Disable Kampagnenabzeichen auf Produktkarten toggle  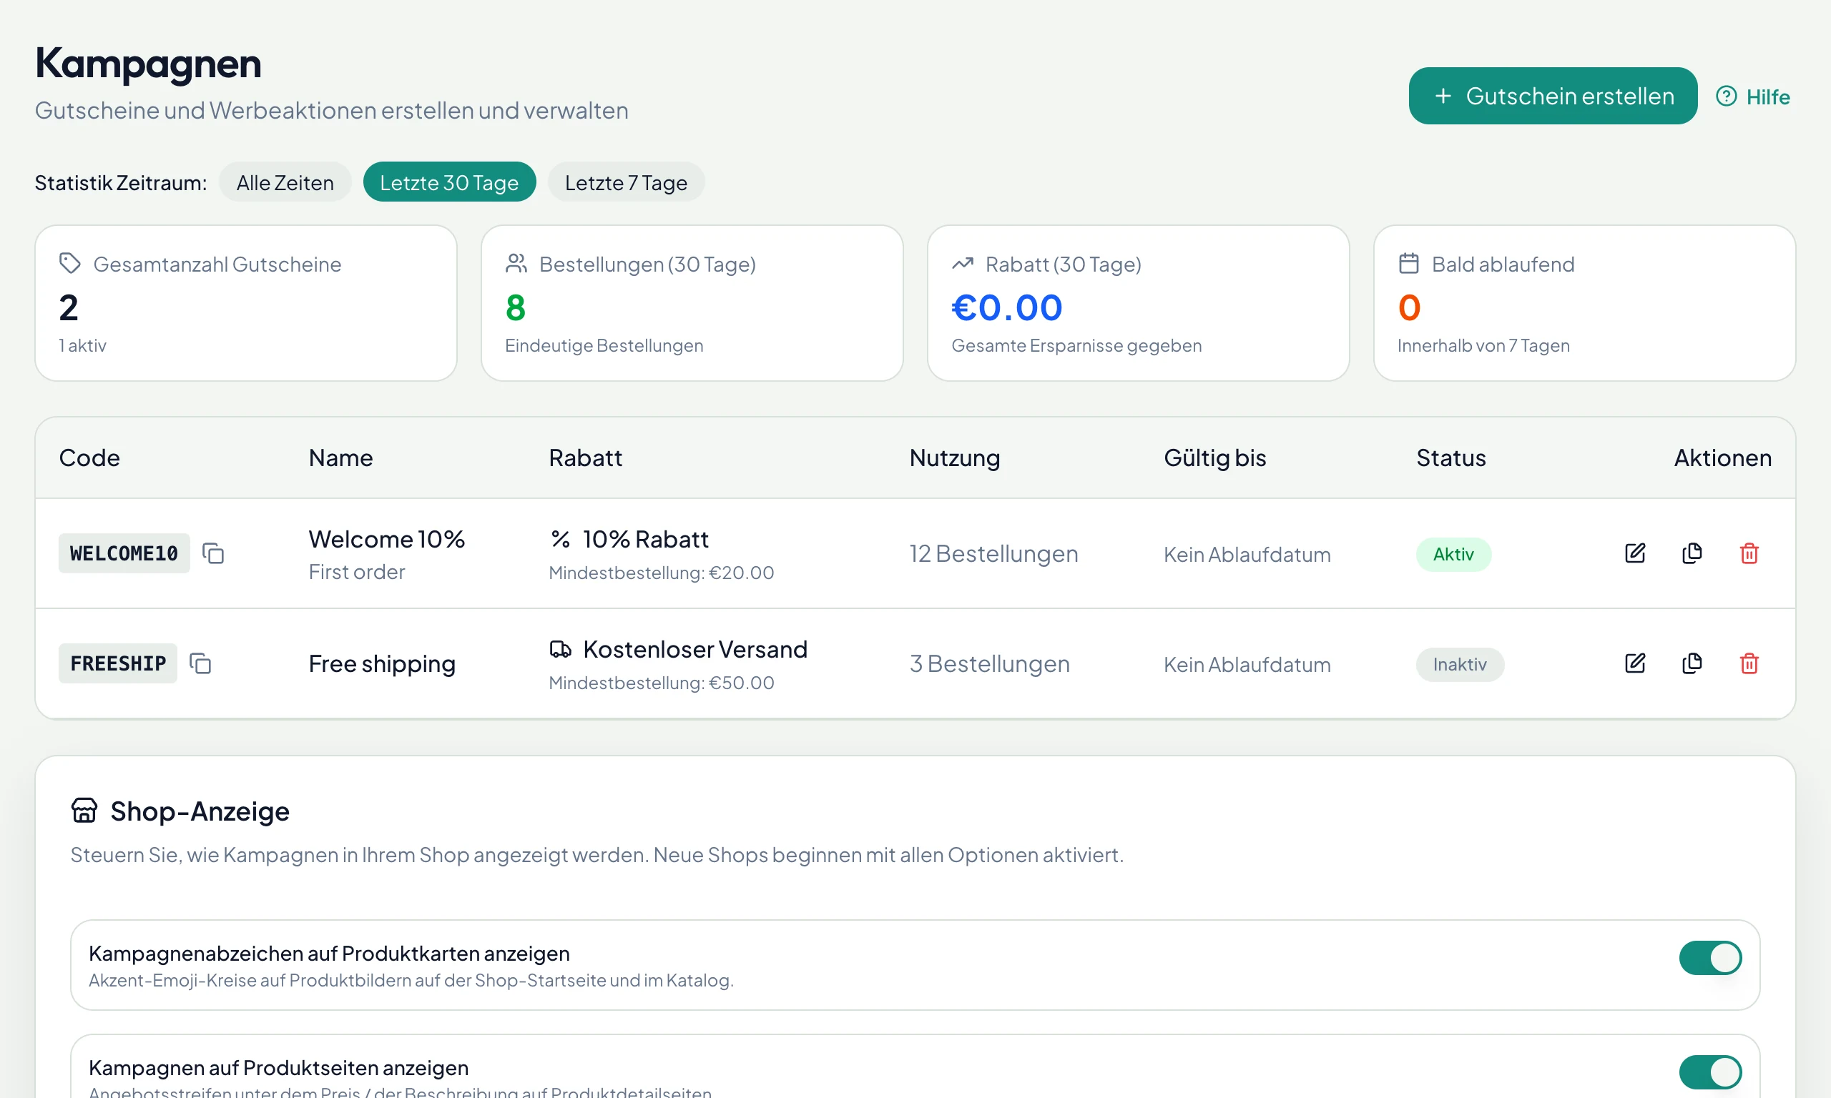pos(1709,958)
